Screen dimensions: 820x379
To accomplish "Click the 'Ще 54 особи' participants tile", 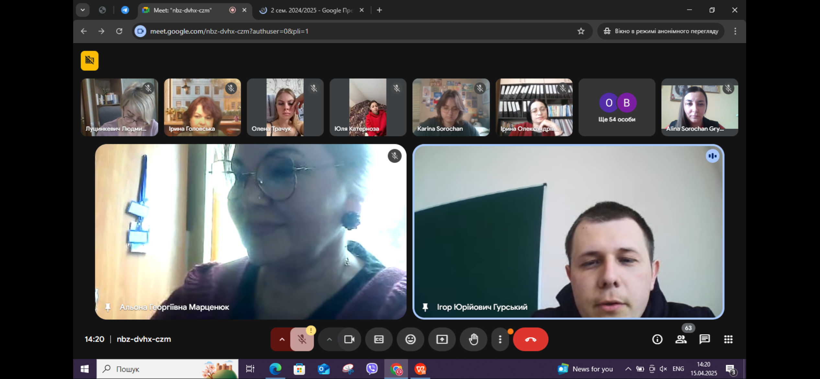I will click(616, 107).
